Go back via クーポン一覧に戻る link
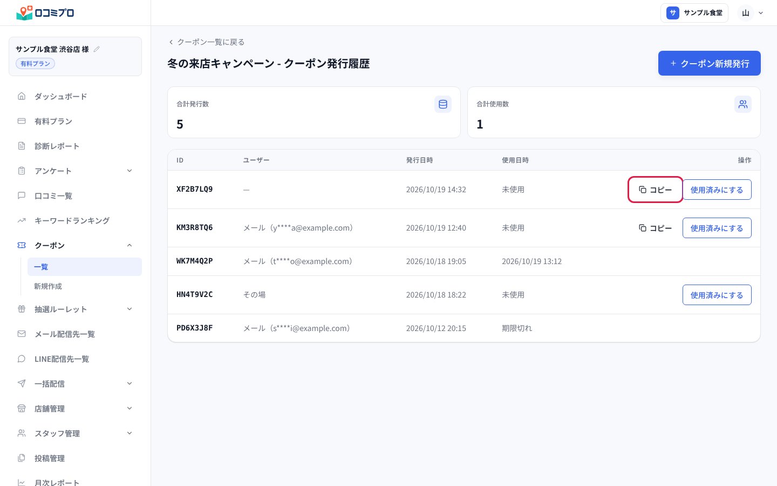Image resolution: width=777 pixels, height=486 pixels. 206,42
